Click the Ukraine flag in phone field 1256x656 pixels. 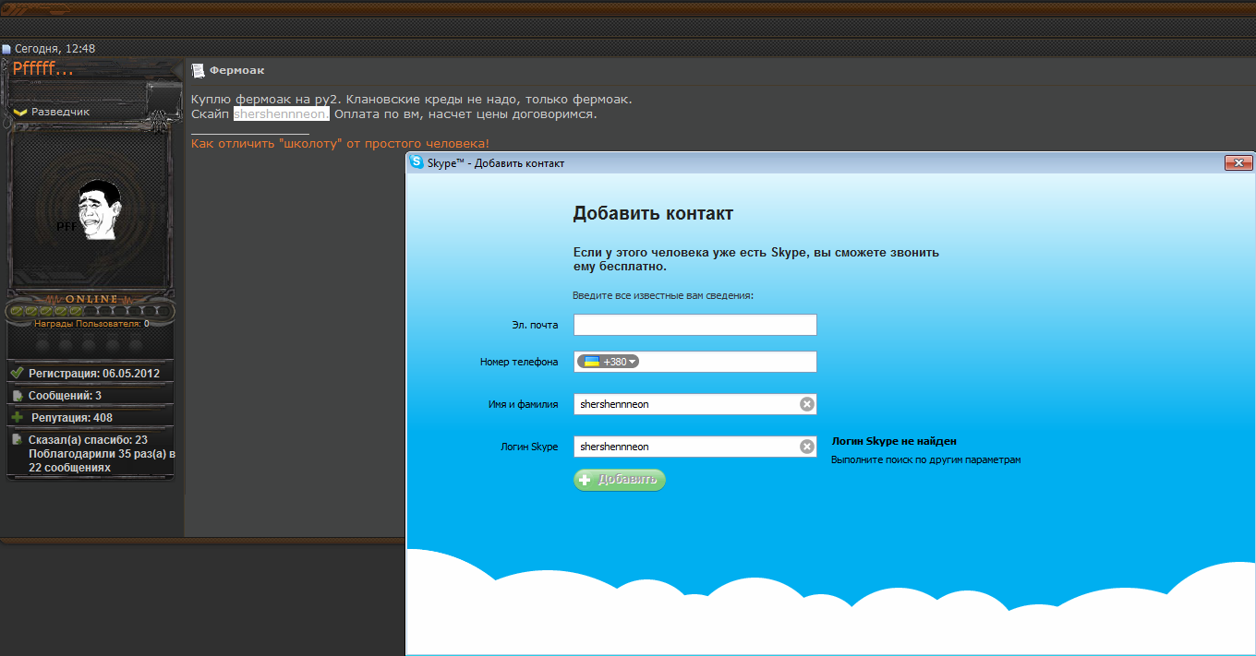pyautogui.click(x=591, y=362)
